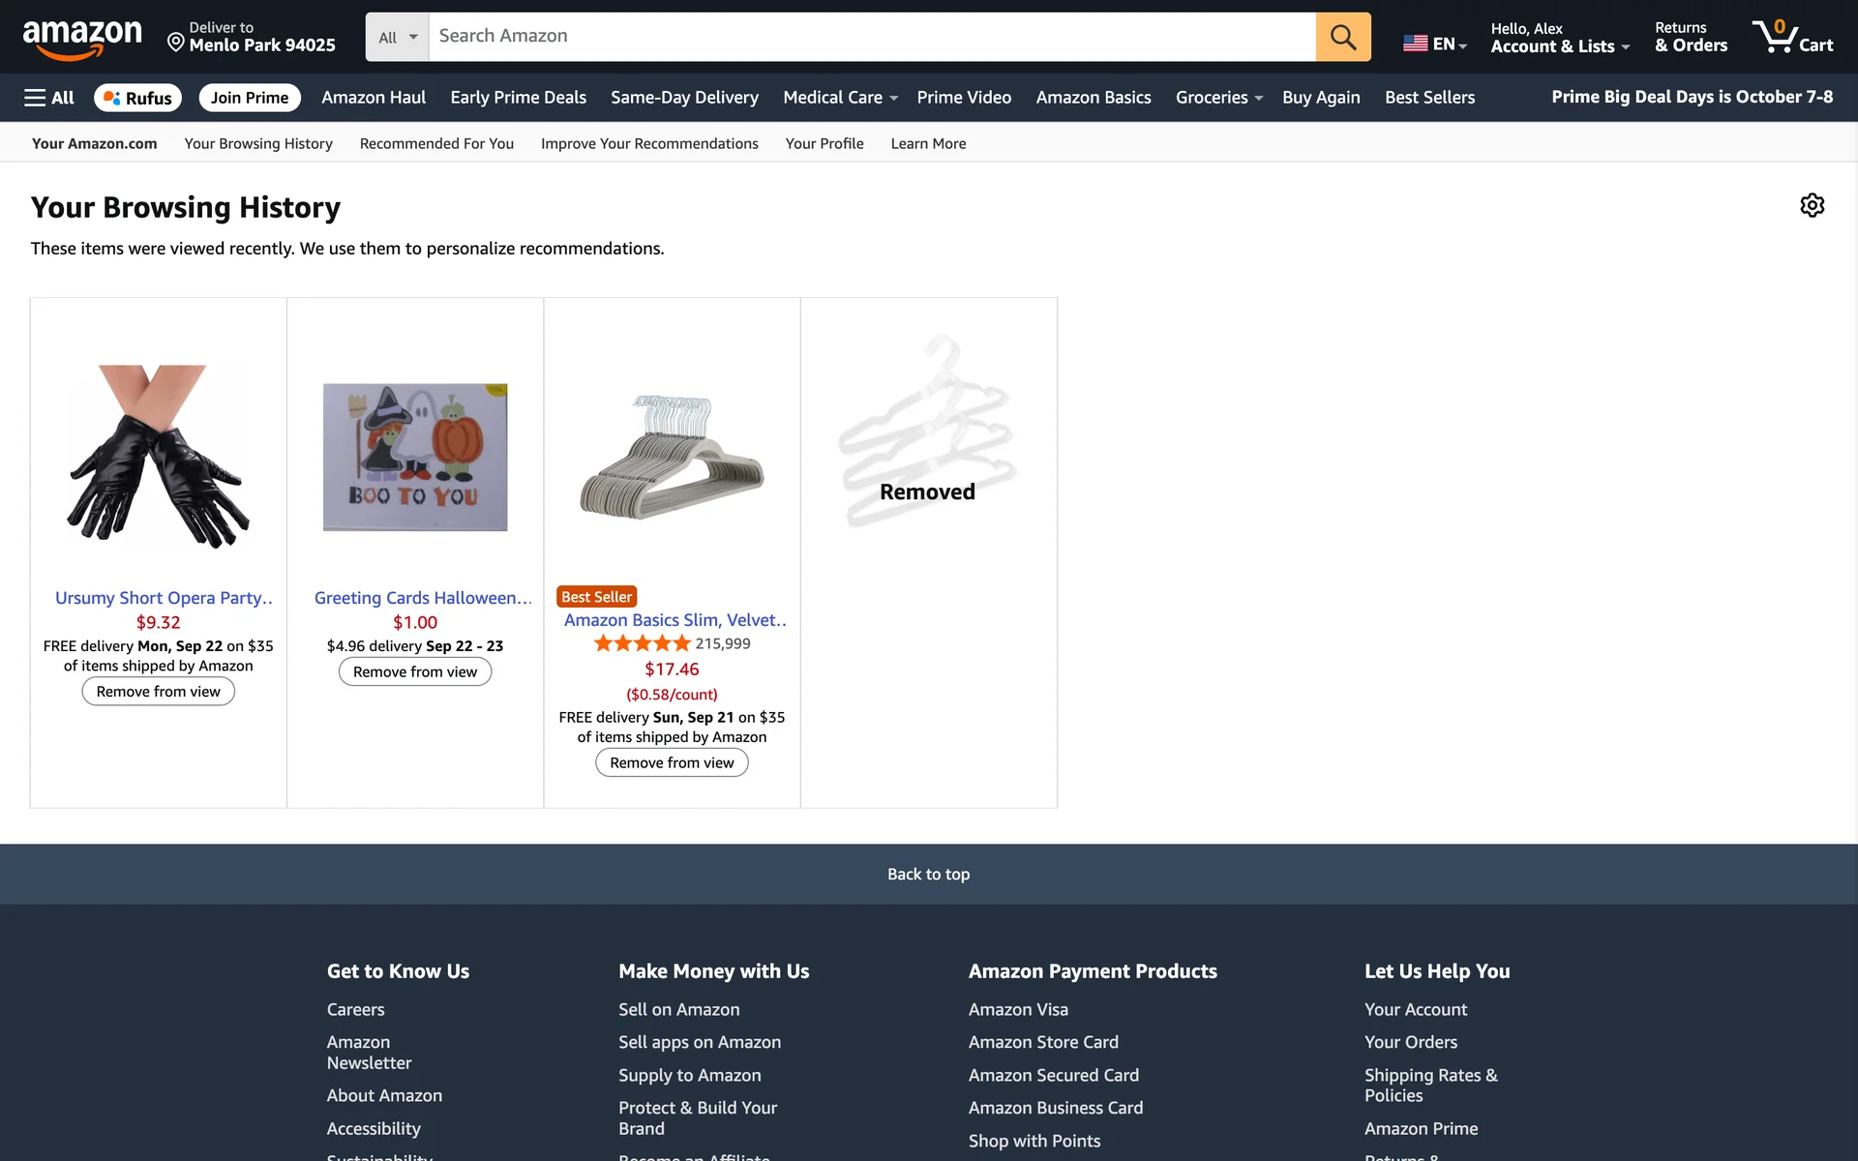1858x1161 pixels.
Task: Go to Improve Your Recommendations tab
Action: 649,143
